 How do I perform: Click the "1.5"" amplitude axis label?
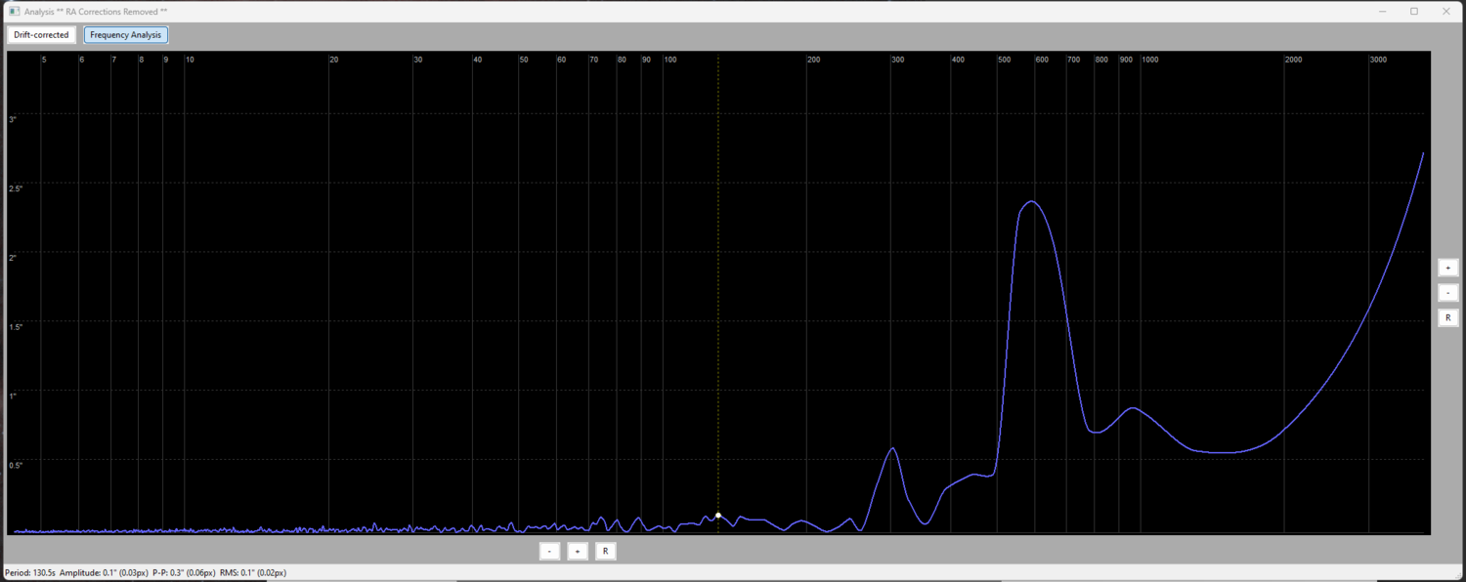15,327
